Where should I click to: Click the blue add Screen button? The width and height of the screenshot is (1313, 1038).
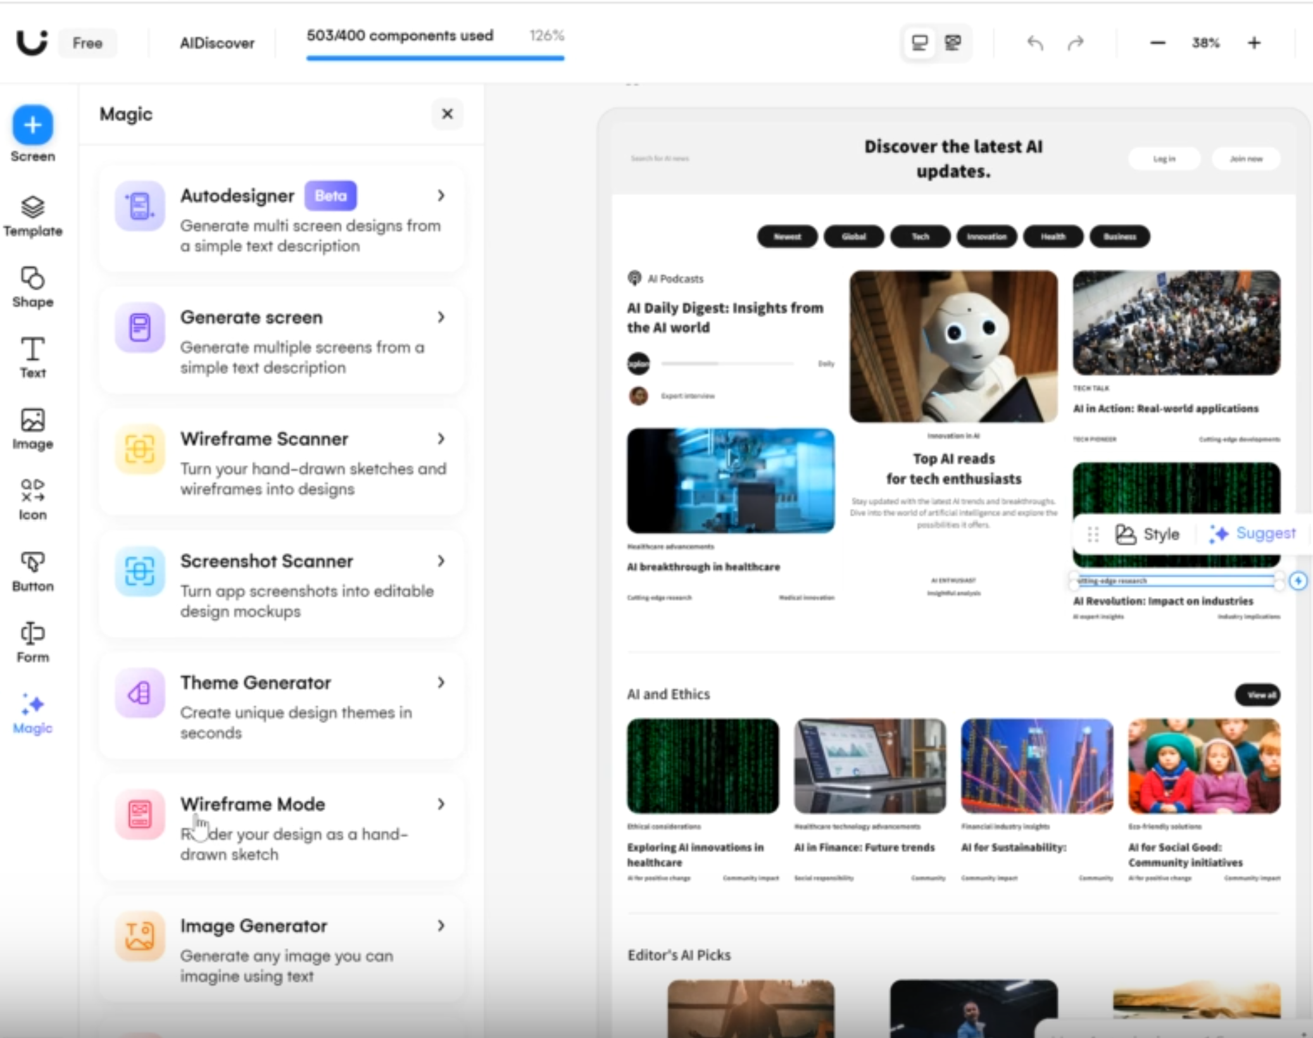click(32, 125)
